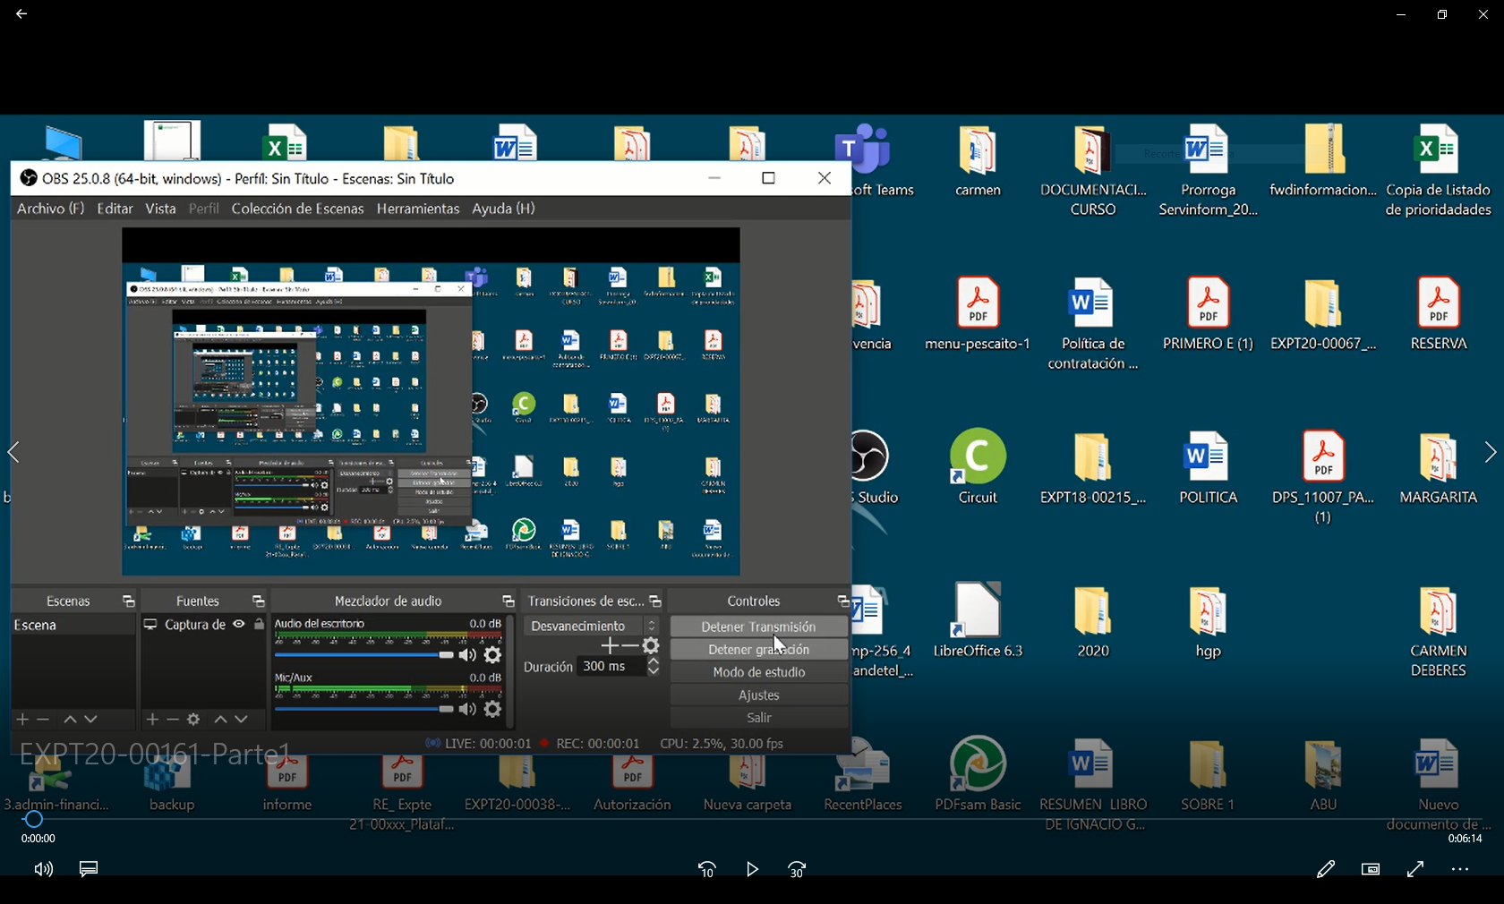Switch to mini view mode
Image resolution: width=1504 pixels, height=904 pixels.
(1370, 869)
